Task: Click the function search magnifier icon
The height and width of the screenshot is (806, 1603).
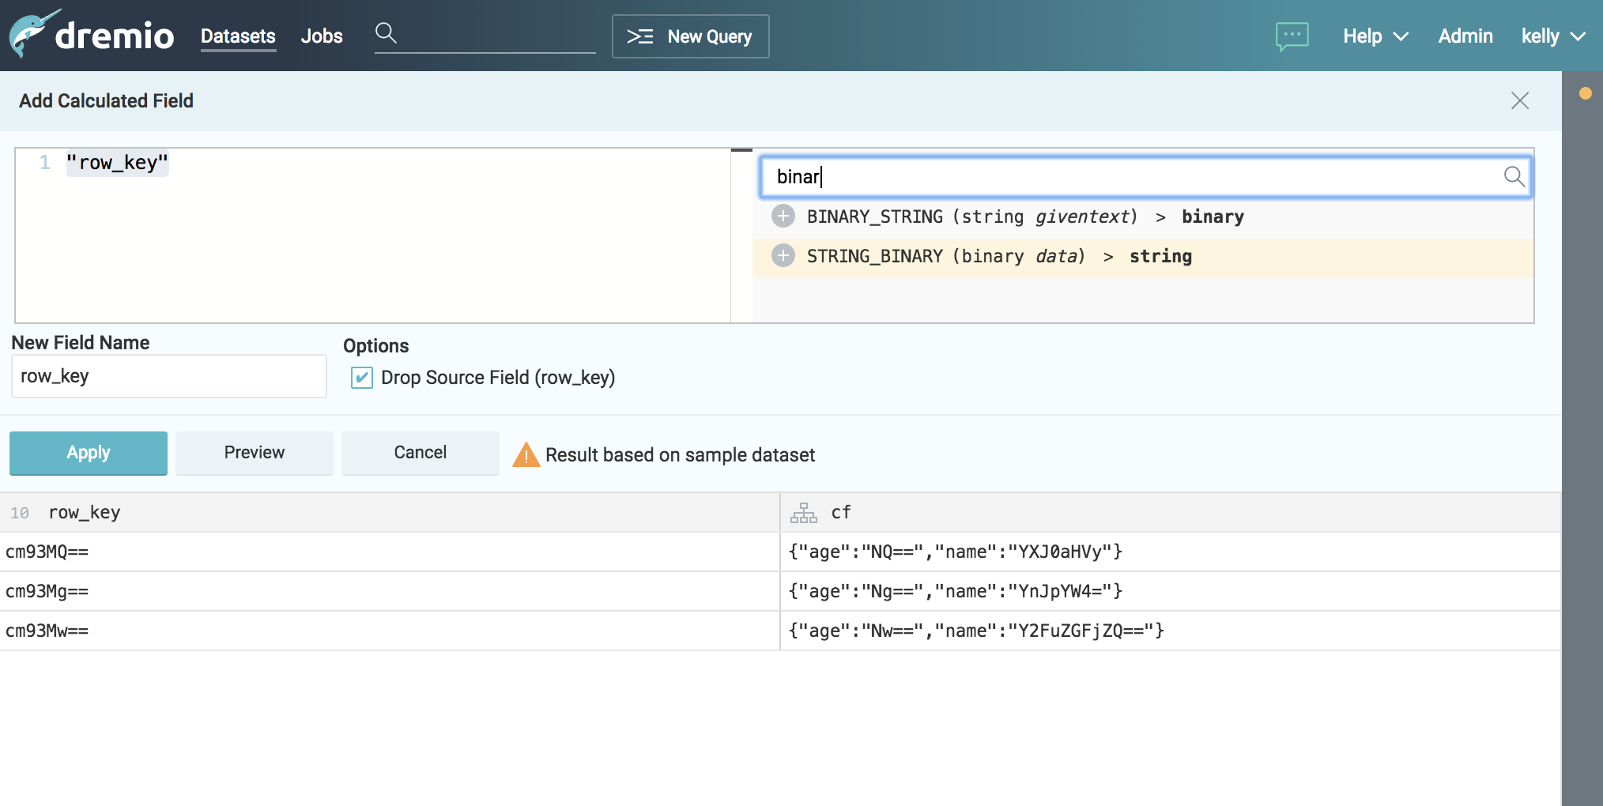Action: pos(1513,176)
